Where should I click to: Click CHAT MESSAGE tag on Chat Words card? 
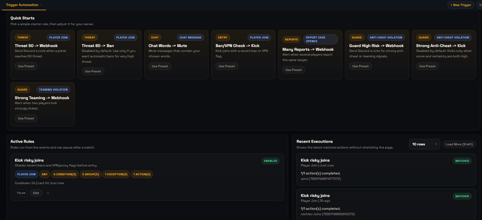click(x=190, y=37)
